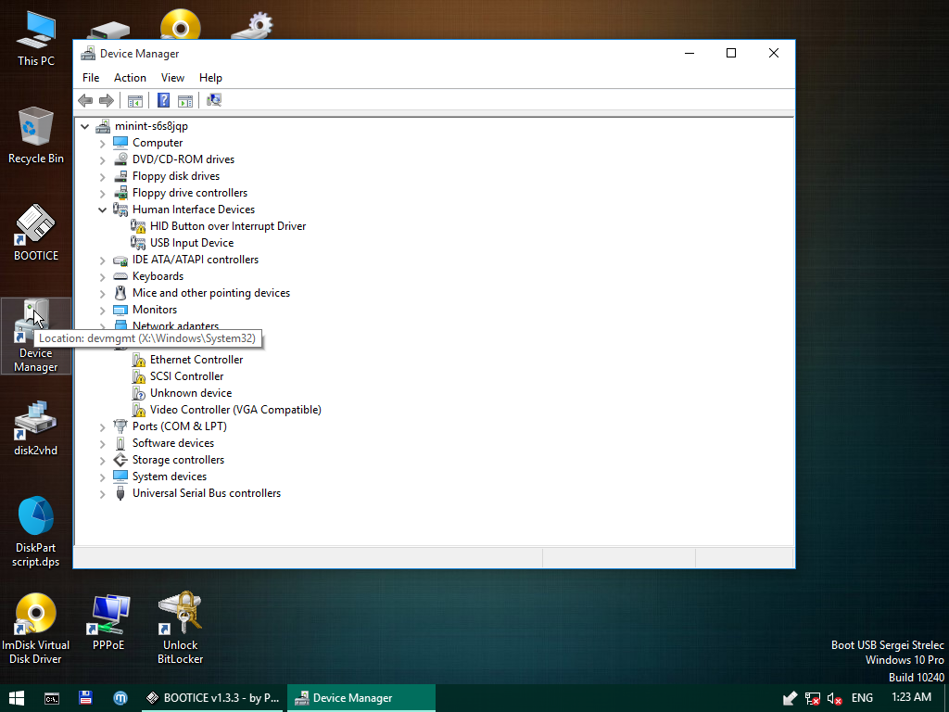Select DiskPart script.dps desktop file

tap(36, 532)
